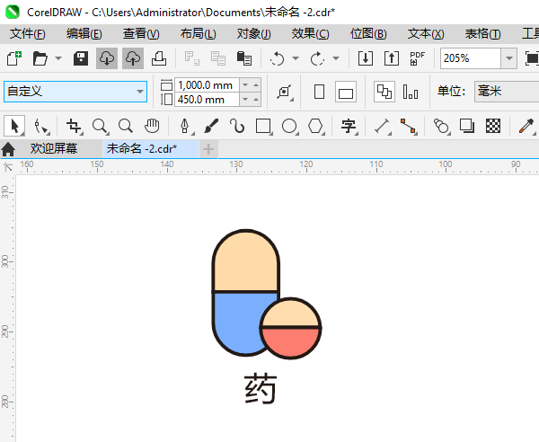Switch to landscape orientation
This screenshot has width=539, height=442.
346,92
